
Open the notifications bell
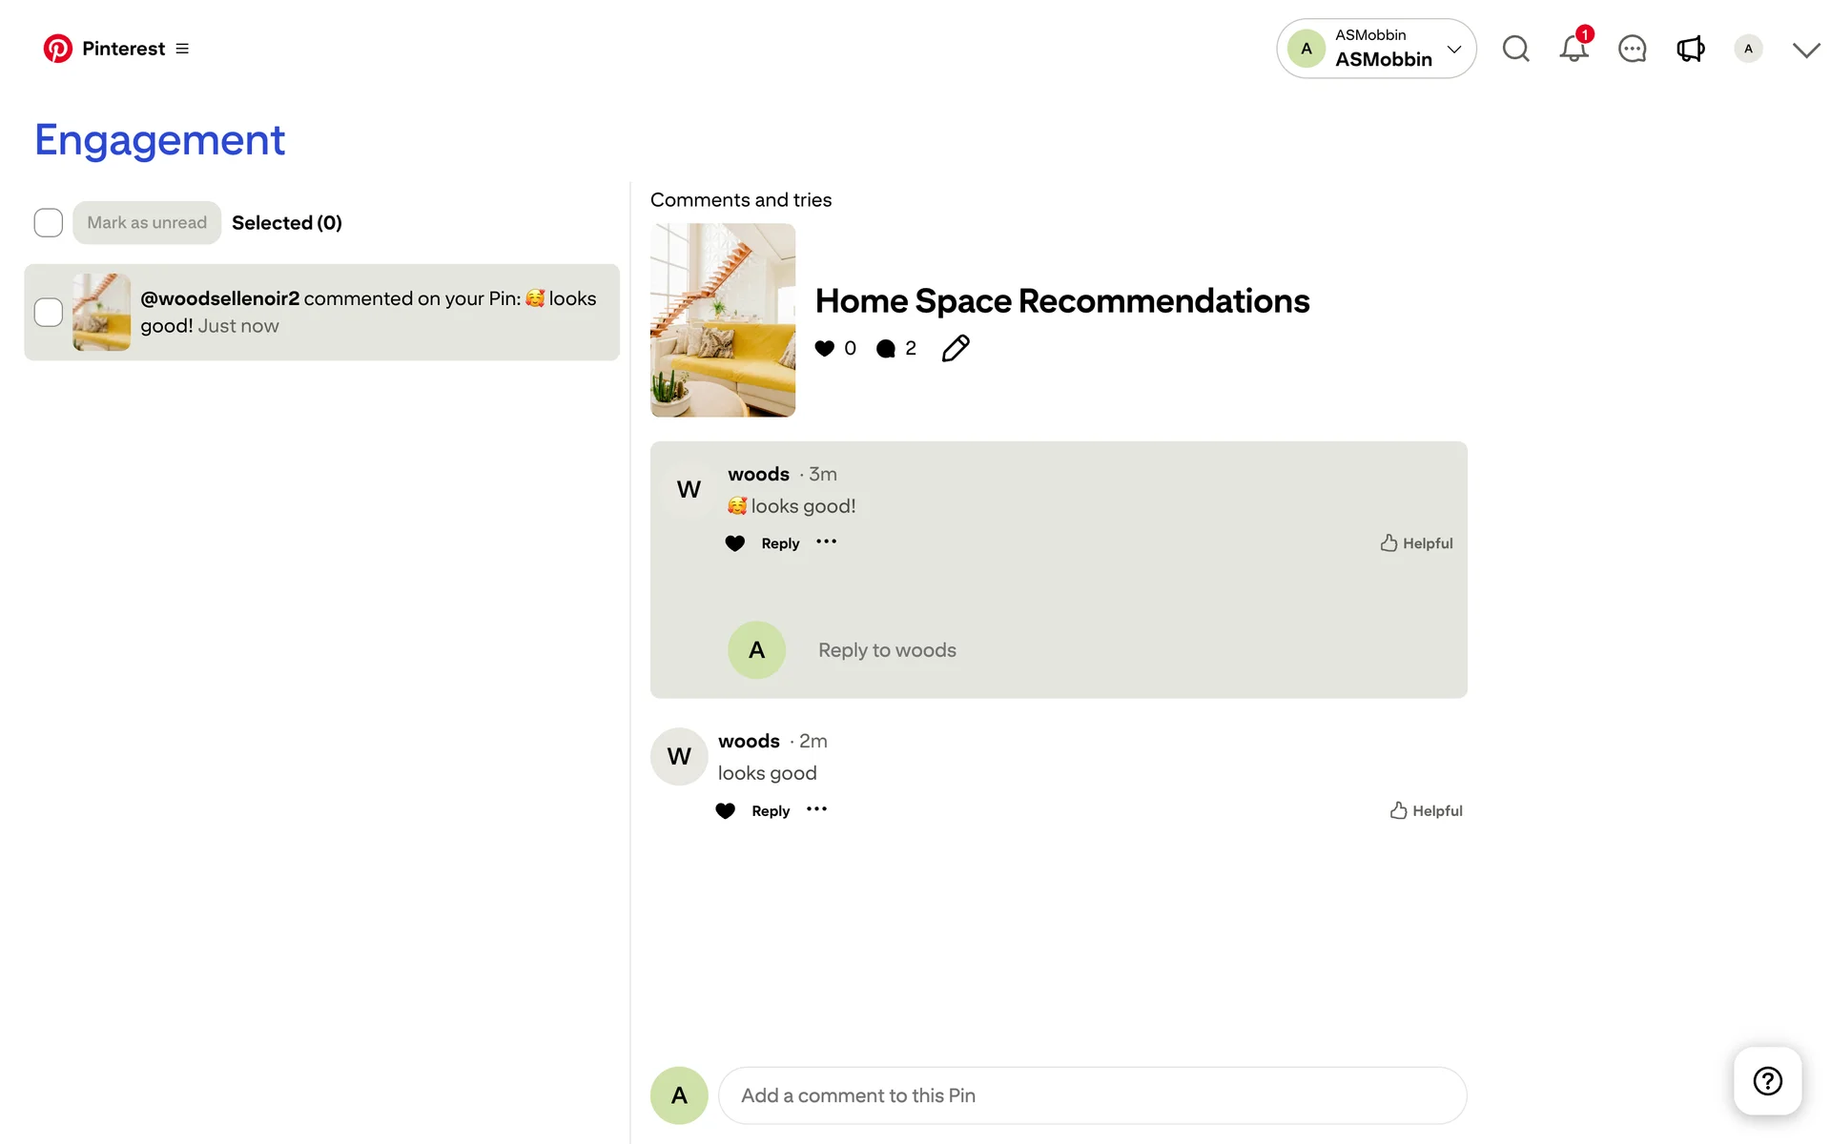[x=1574, y=49]
